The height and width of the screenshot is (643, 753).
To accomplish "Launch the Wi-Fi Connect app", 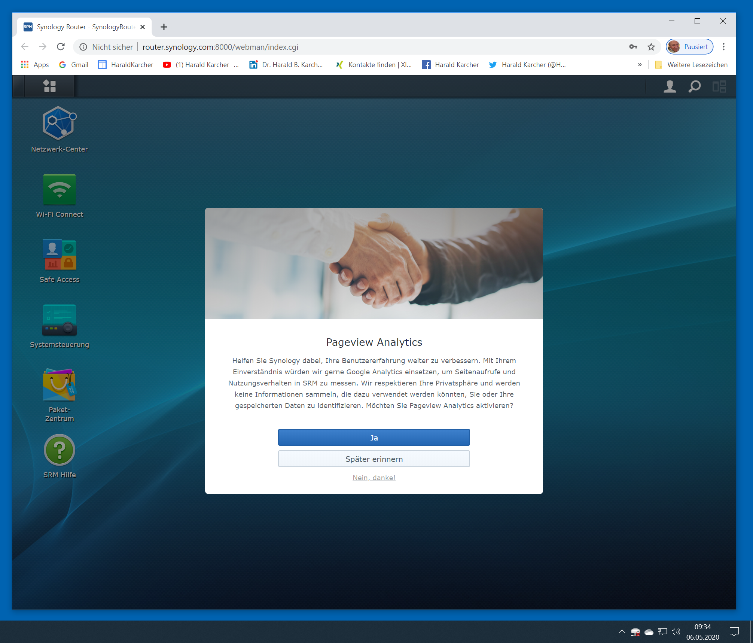I will tap(59, 190).
